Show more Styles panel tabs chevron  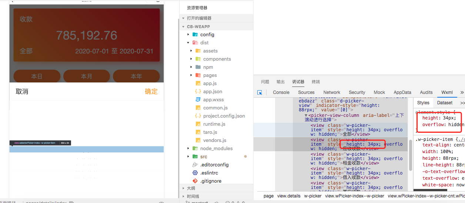pyautogui.click(x=462, y=103)
